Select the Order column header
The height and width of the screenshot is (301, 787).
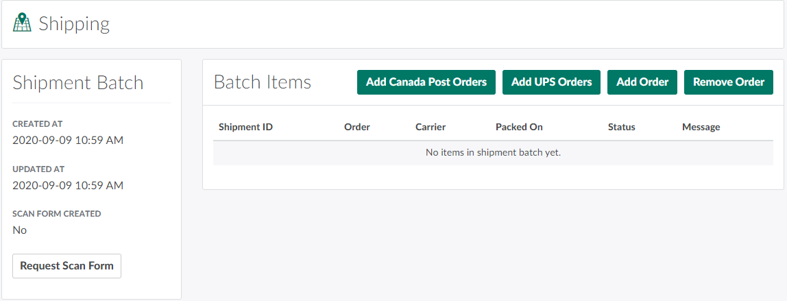356,127
